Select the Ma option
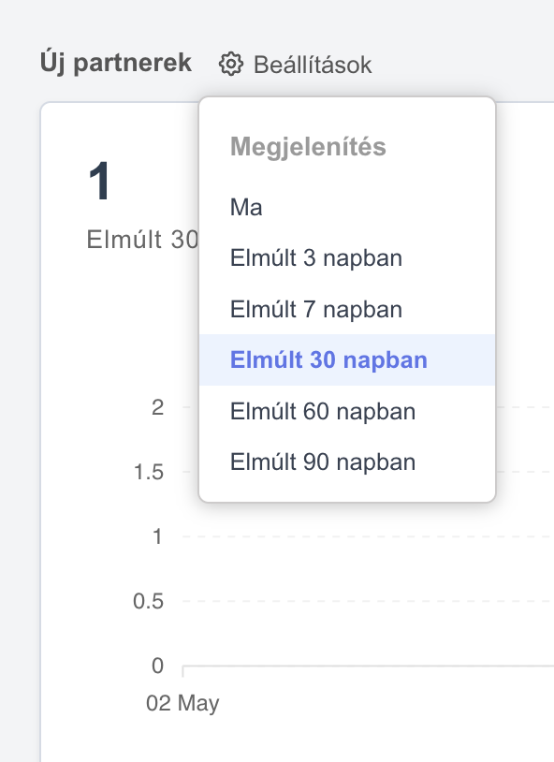The image size is (554, 762). (347, 208)
